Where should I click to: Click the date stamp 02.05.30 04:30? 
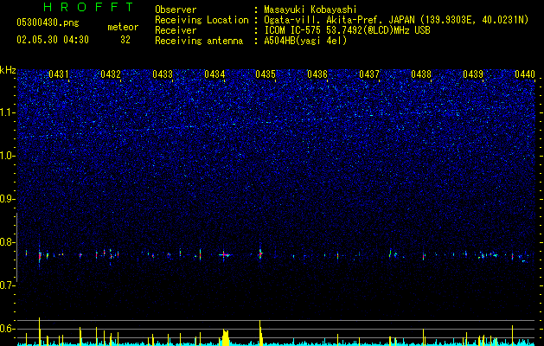click(x=53, y=40)
